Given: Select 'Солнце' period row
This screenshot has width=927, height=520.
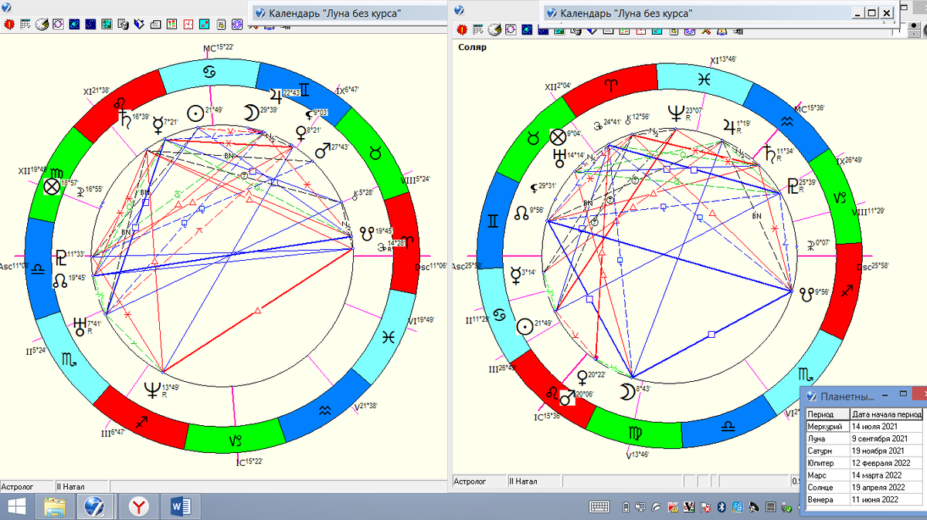Looking at the screenshot, I should tap(864, 488).
